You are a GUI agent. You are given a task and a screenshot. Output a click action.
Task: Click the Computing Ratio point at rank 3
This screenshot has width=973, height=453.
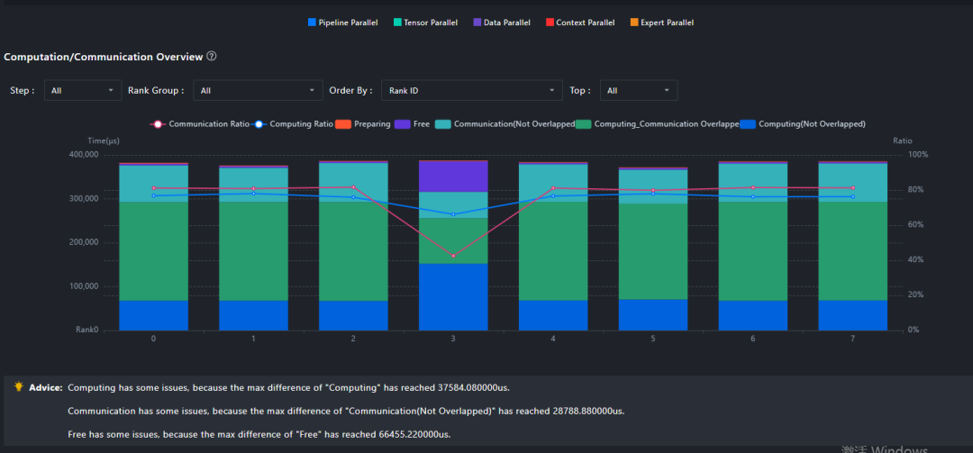453,214
